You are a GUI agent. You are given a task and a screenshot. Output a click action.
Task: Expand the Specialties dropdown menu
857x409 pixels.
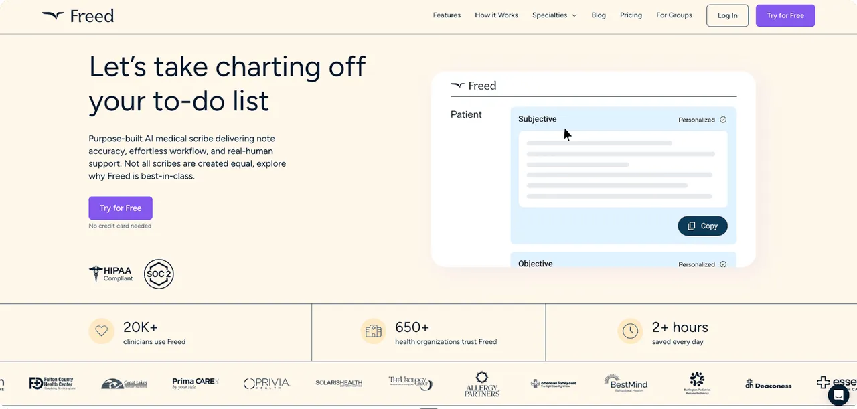tap(554, 15)
